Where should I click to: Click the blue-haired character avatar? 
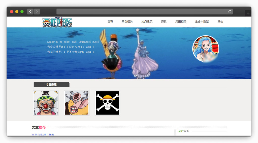pos(206,48)
